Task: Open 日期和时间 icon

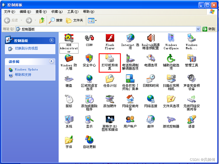Action: (151, 79)
